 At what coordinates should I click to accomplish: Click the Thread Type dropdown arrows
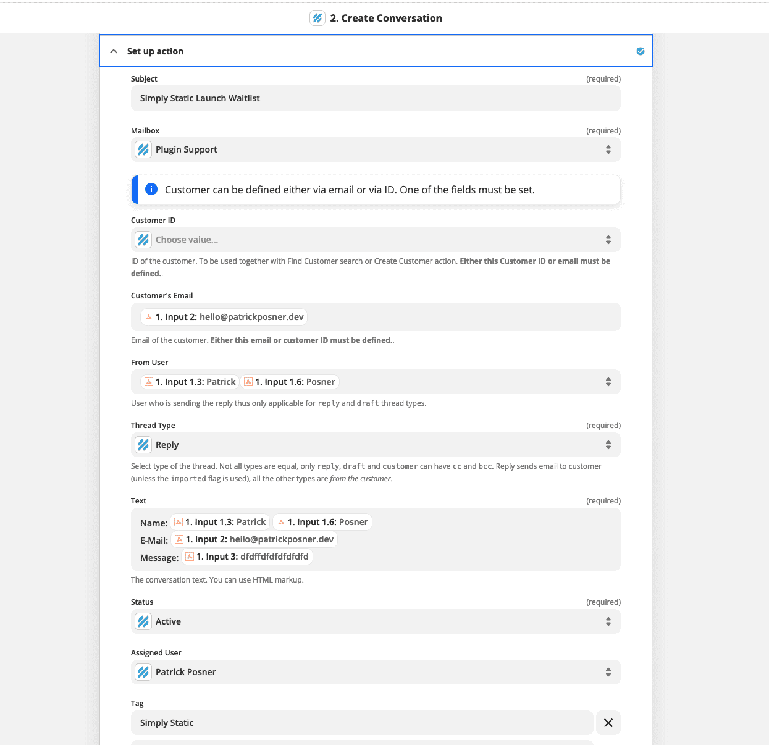point(608,445)
